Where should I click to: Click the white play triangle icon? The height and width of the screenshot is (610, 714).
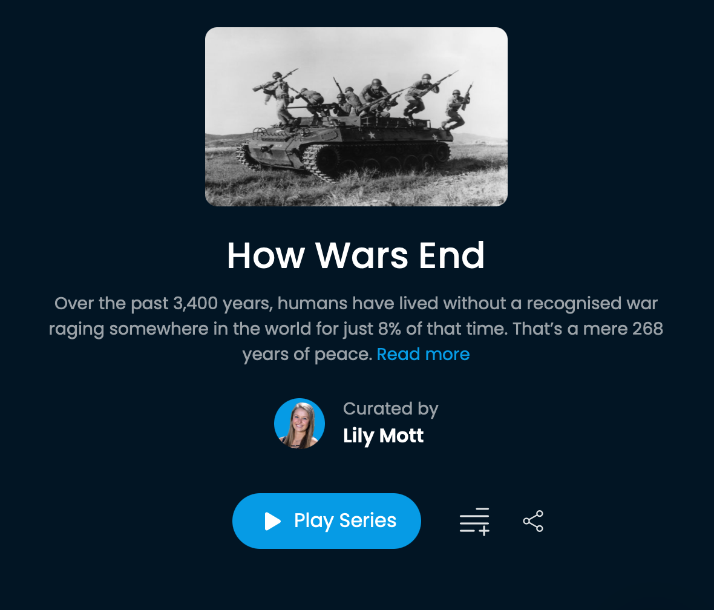coord(273,521)
